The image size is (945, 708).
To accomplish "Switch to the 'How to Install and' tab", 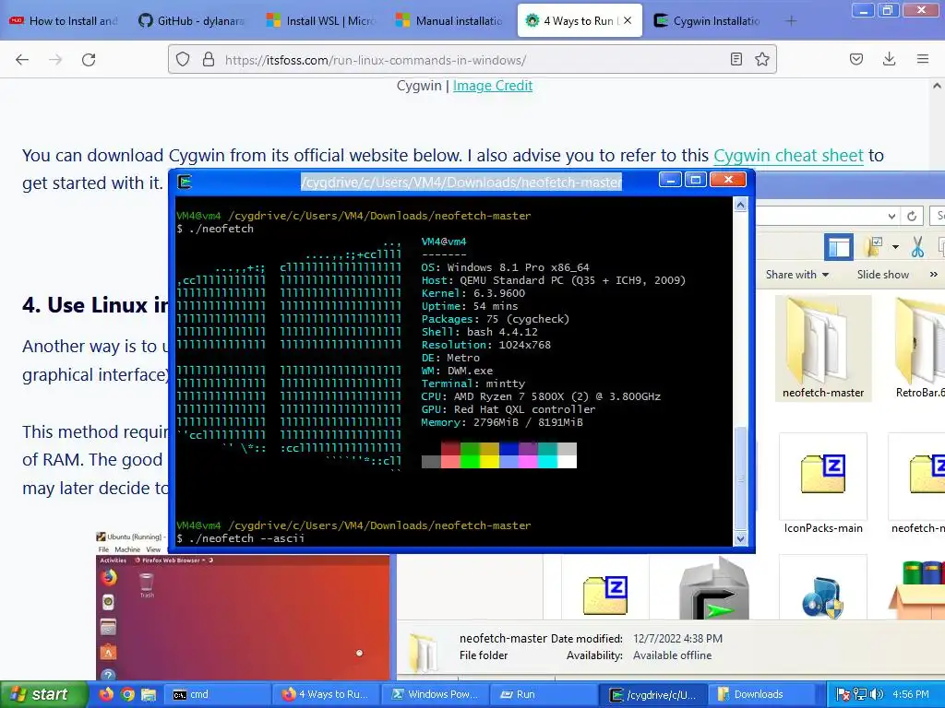I will (65, 21).
